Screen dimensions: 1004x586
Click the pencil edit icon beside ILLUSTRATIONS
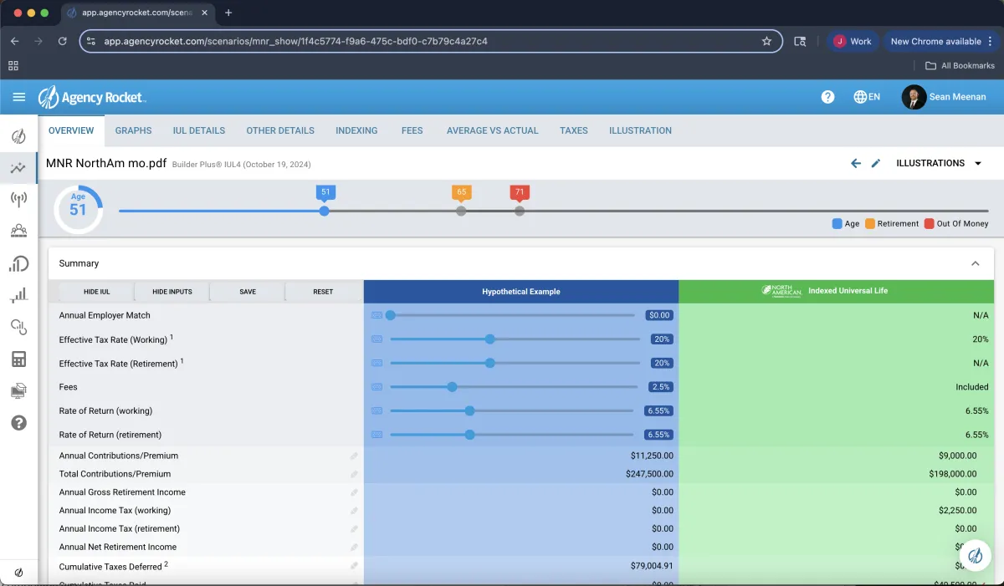pos(876,164)
